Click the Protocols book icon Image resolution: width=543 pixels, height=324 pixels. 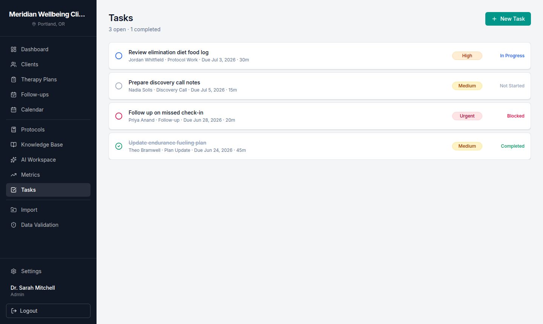14,130
